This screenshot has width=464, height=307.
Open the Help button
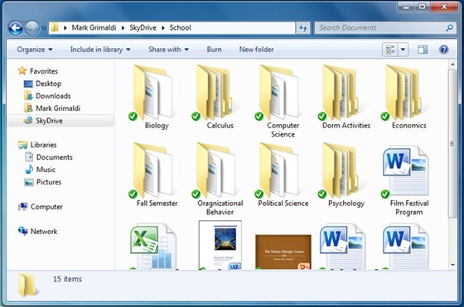click(443, 50)
